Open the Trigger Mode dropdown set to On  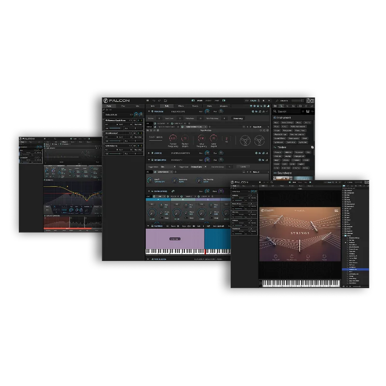(168, 167)
